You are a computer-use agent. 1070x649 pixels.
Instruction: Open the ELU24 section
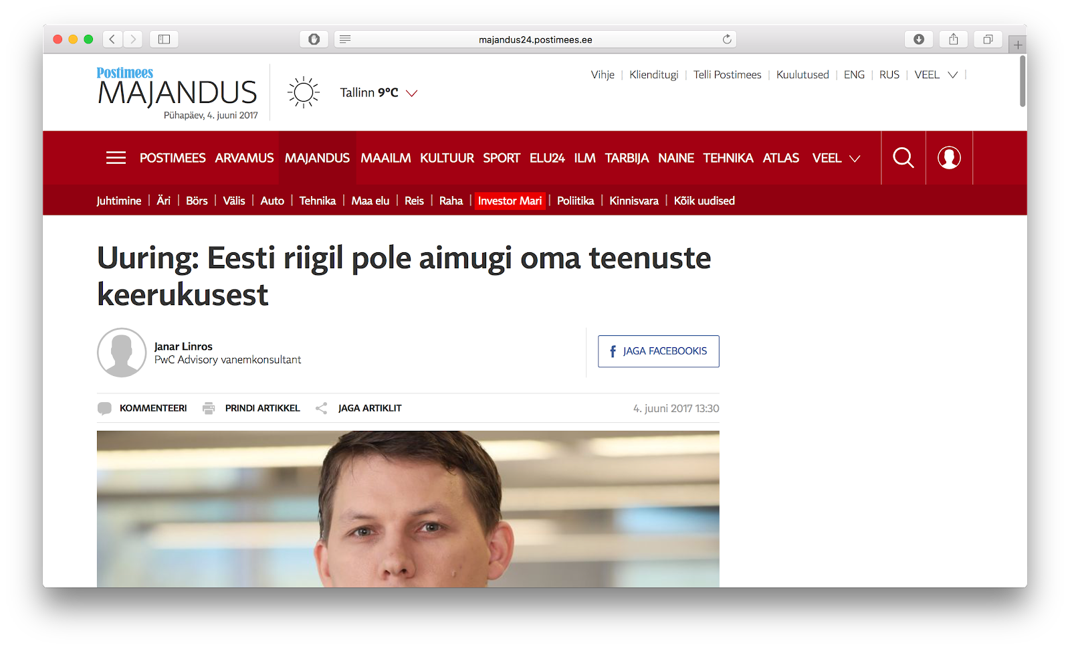547,158
